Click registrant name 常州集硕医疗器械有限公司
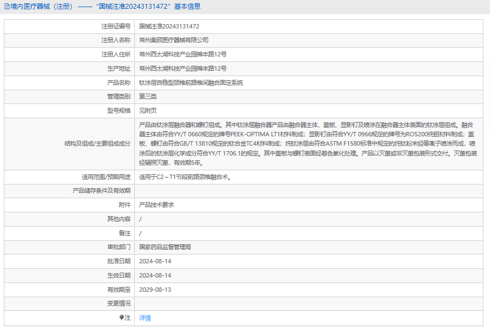The image size is (490, 329). click(174, 41)
